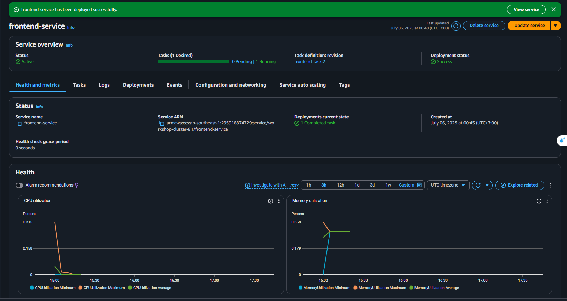Click the Created at date July 06, 2025
Viewport: 567px width, 301px height.
[x=464, y=123]
